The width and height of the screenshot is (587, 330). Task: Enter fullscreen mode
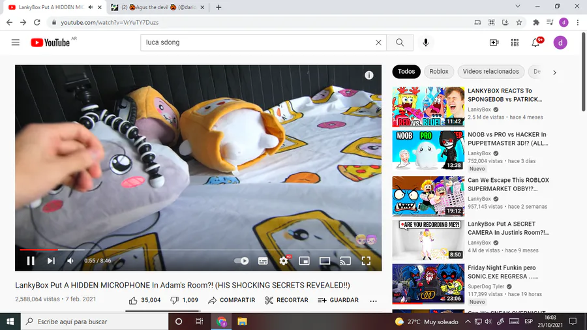pos(366,261)
